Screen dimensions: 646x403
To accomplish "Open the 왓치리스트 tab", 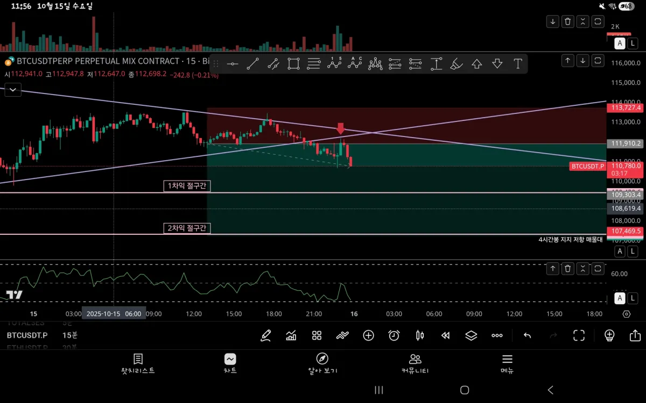I will point(138,364).
